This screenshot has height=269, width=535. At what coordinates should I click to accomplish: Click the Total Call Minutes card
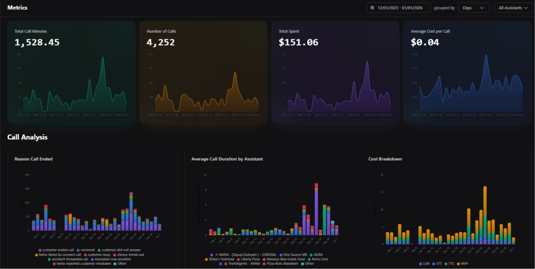click(71, 72)
